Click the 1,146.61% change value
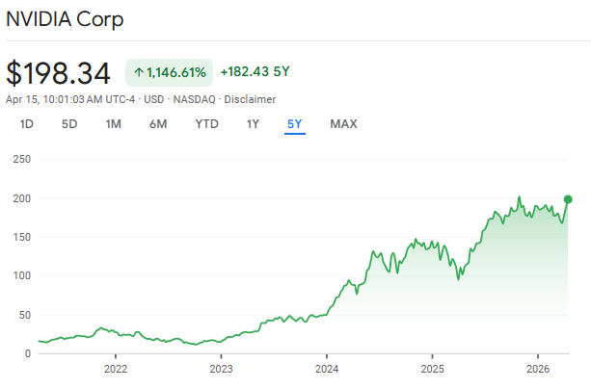The height and width of the screenshot is (389, 591). pyautogui.click(x=176, y=72)
